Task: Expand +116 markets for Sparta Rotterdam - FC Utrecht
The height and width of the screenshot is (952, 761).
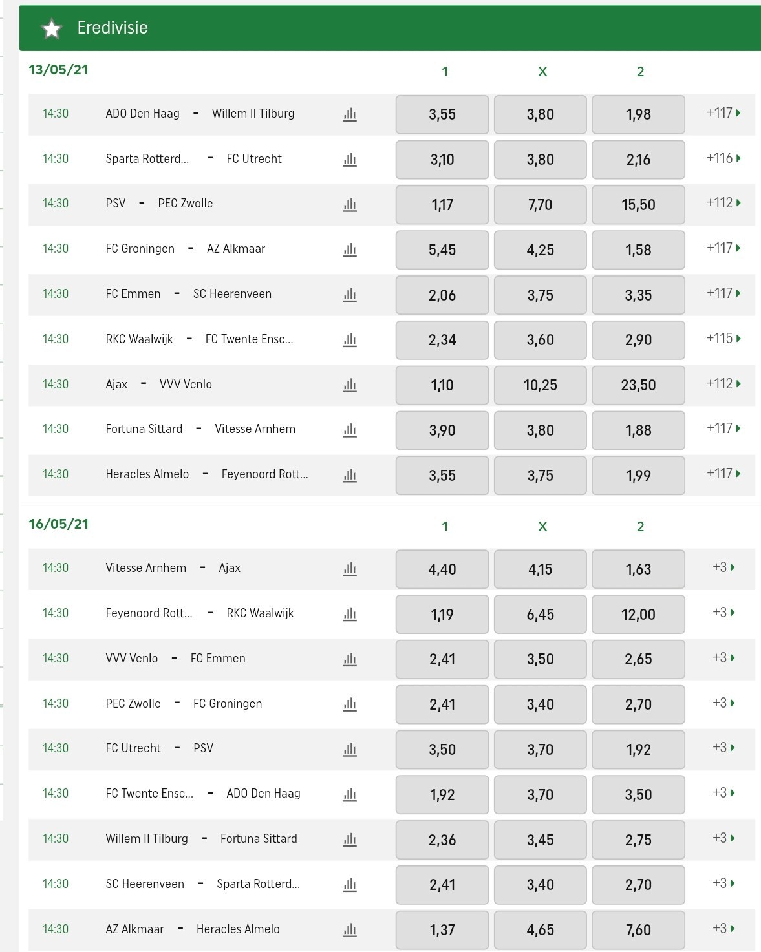Action: [723, 158]
